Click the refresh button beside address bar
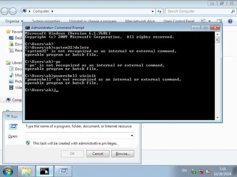 point(159,11)
